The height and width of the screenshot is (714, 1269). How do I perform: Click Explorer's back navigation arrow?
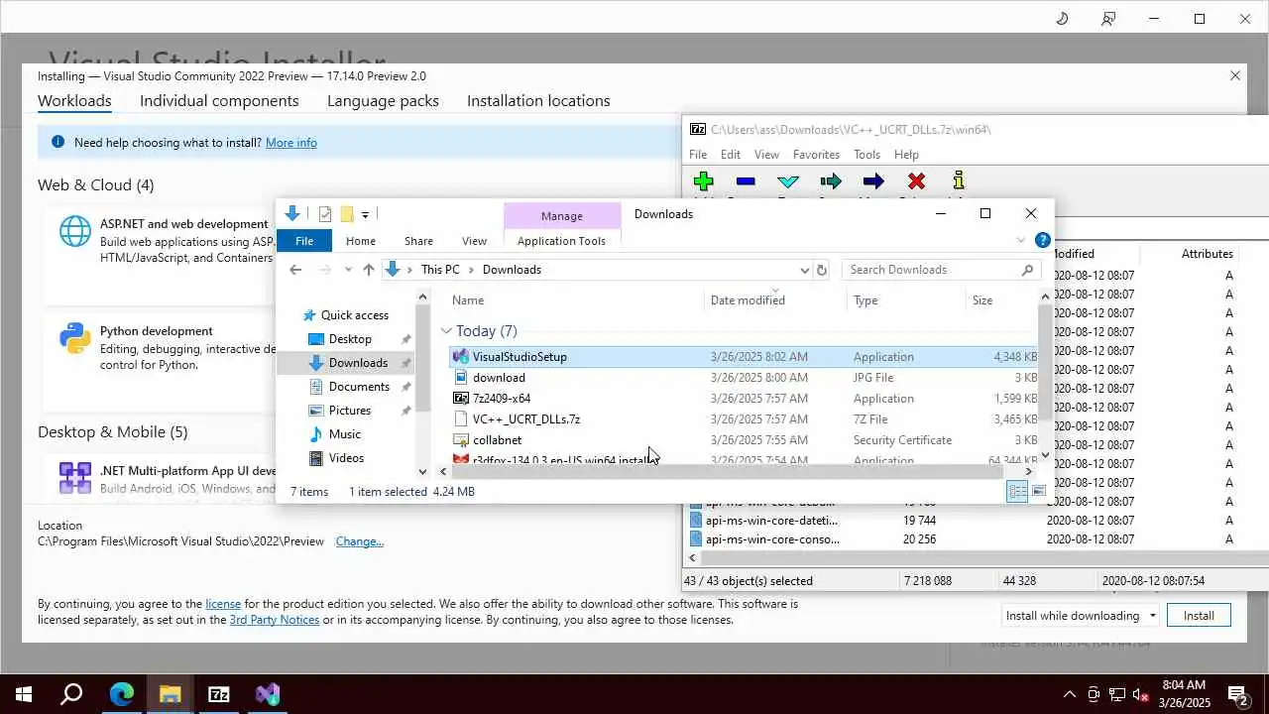(295, 270)
